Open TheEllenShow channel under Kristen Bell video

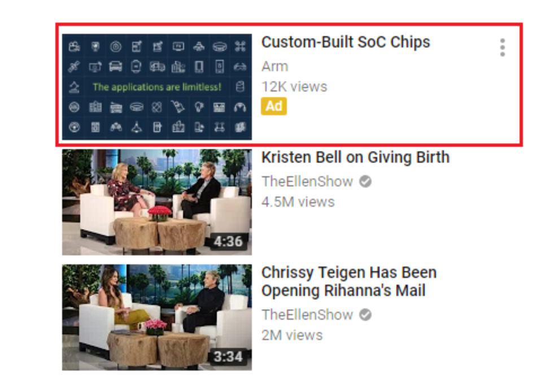coord(307,181)
